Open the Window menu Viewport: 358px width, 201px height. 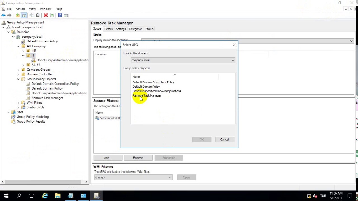[46, 9]
